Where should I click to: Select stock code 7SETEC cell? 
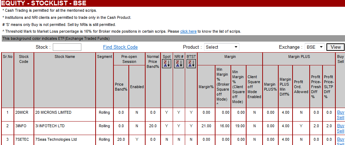pyautogui.click(x=24, y=140)
